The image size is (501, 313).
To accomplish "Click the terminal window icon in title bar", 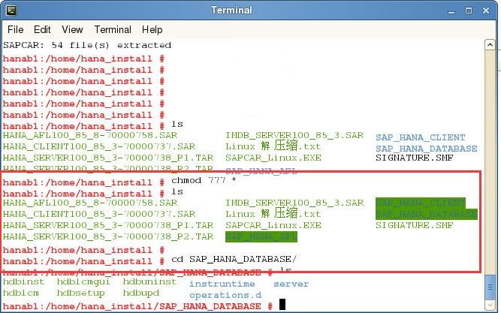I will pyautogui.click(x=11, y=11).
